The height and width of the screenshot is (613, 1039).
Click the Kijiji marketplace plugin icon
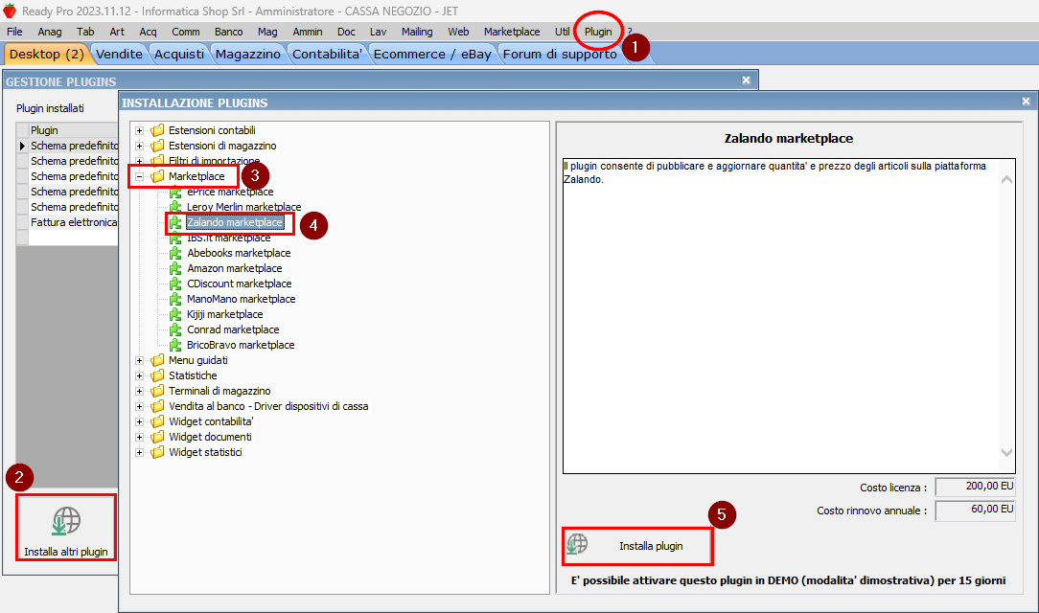pyautogui.click(x=175, y=314)
